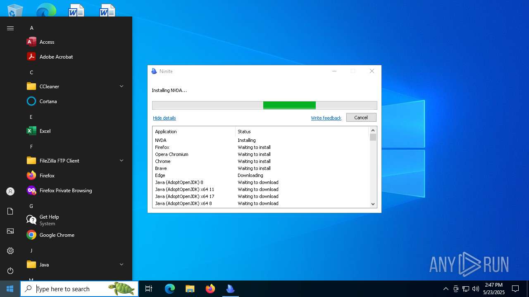Open Documents from the Start sidebar
Image resolution: width=529 pixels, height=297 pixels.
[x=10, y=211]
